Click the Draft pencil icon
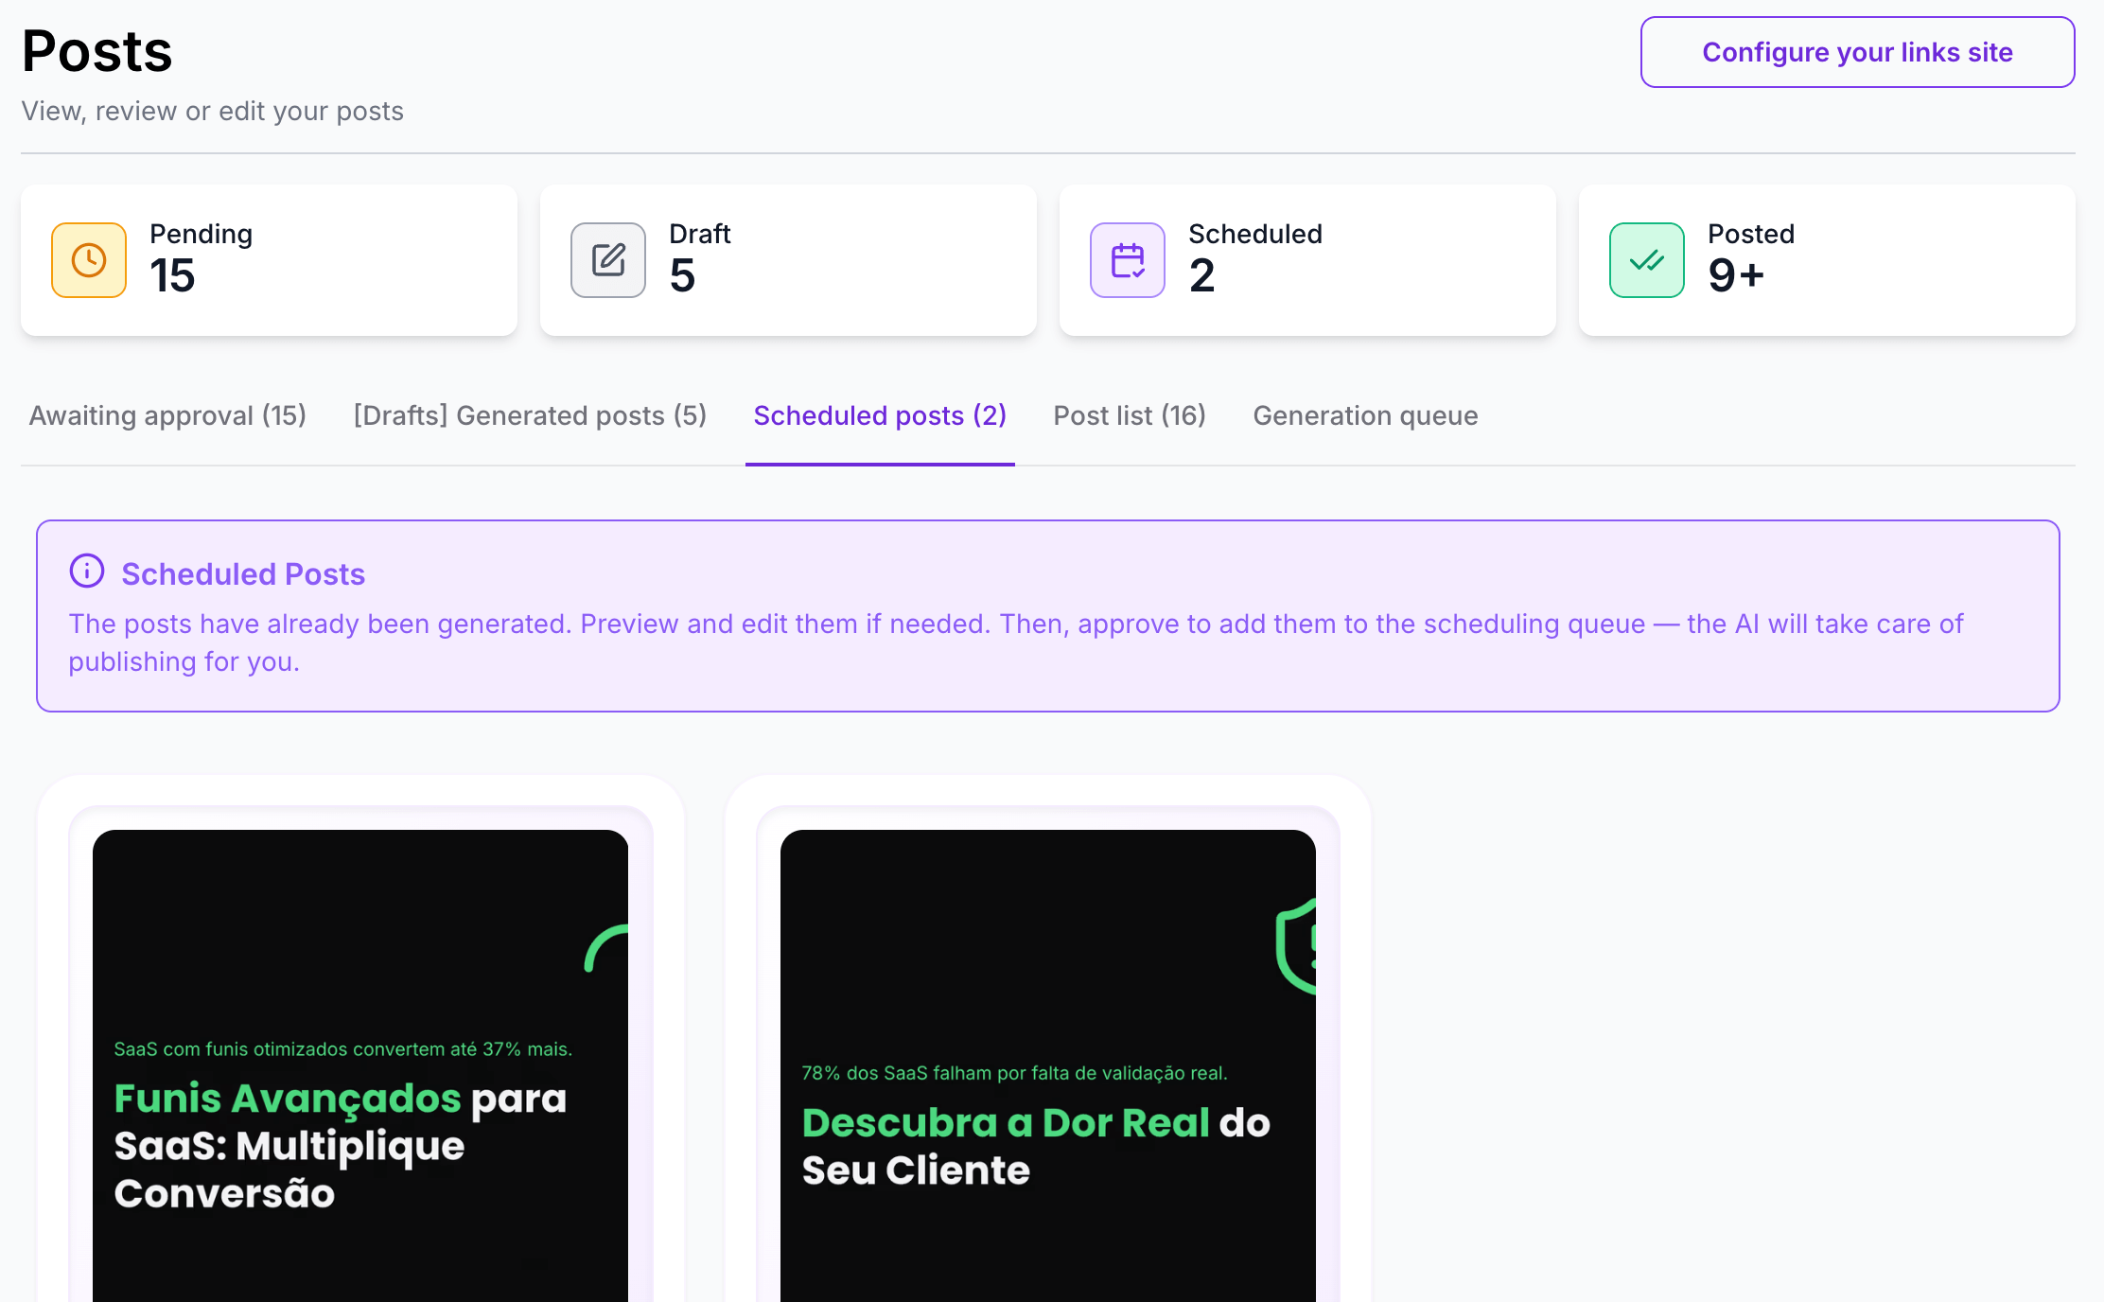Viewport: 2104px width, 1302px height. coord(607,260)
